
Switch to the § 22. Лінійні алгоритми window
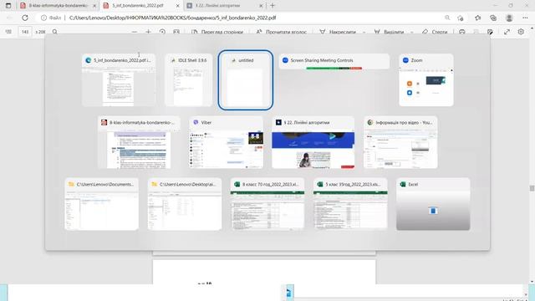[313, 142]
